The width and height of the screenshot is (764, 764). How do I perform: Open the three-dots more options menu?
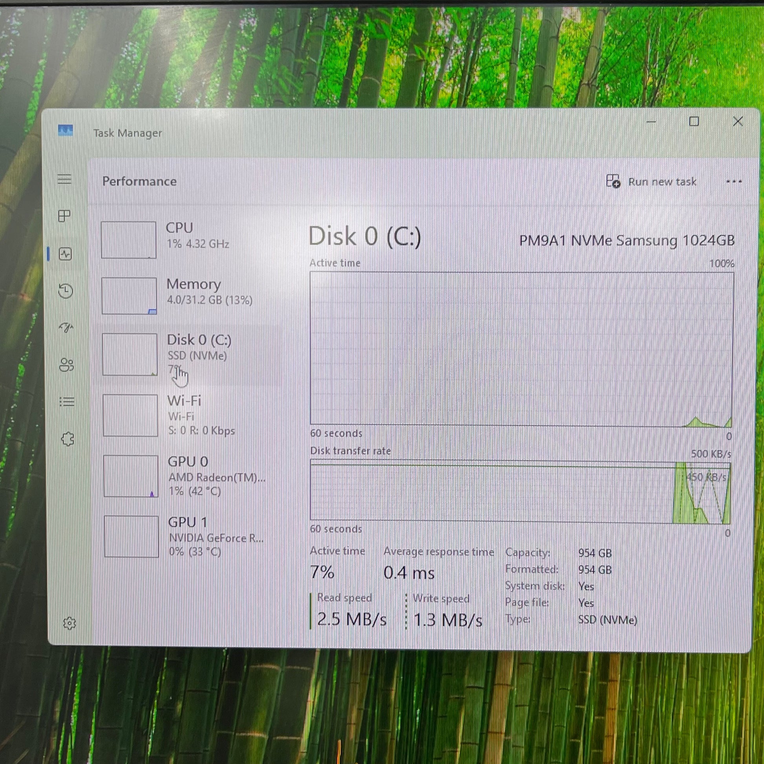coord(733,182)
